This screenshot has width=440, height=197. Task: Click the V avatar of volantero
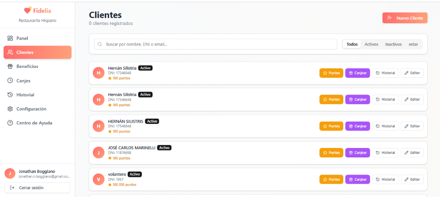(x=98, y=179)
